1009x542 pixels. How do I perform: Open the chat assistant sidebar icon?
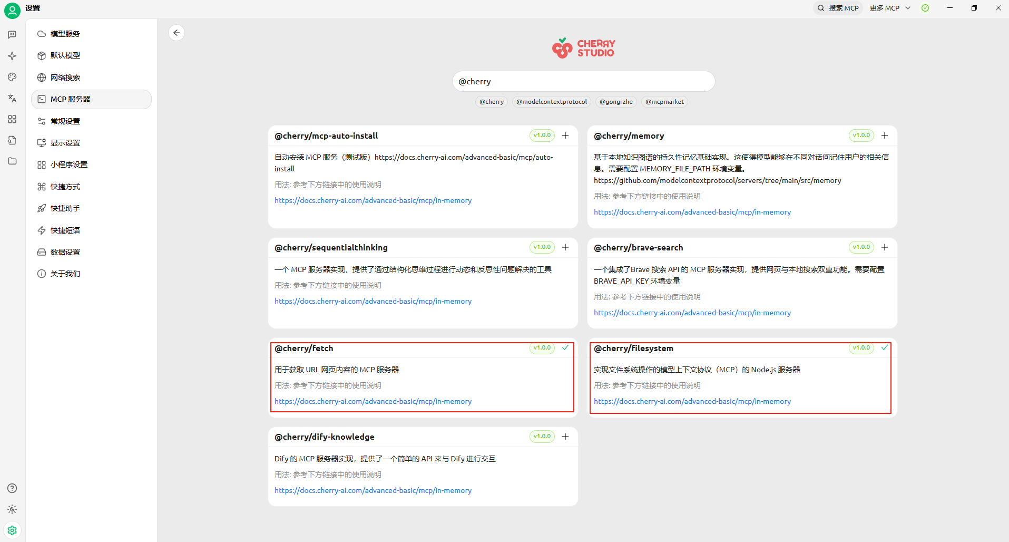coord(12,35)
